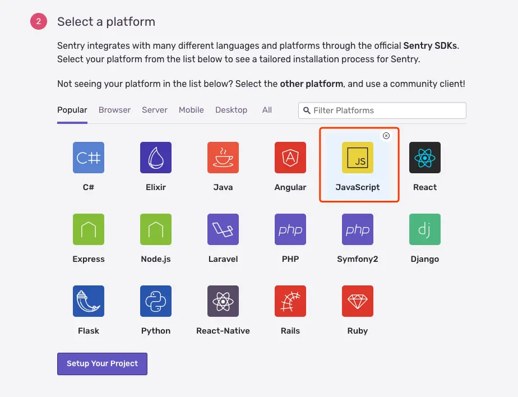Screen dimensions: 518x397
Task: Select the React-Native platform icon
Action: pos(223,301)
